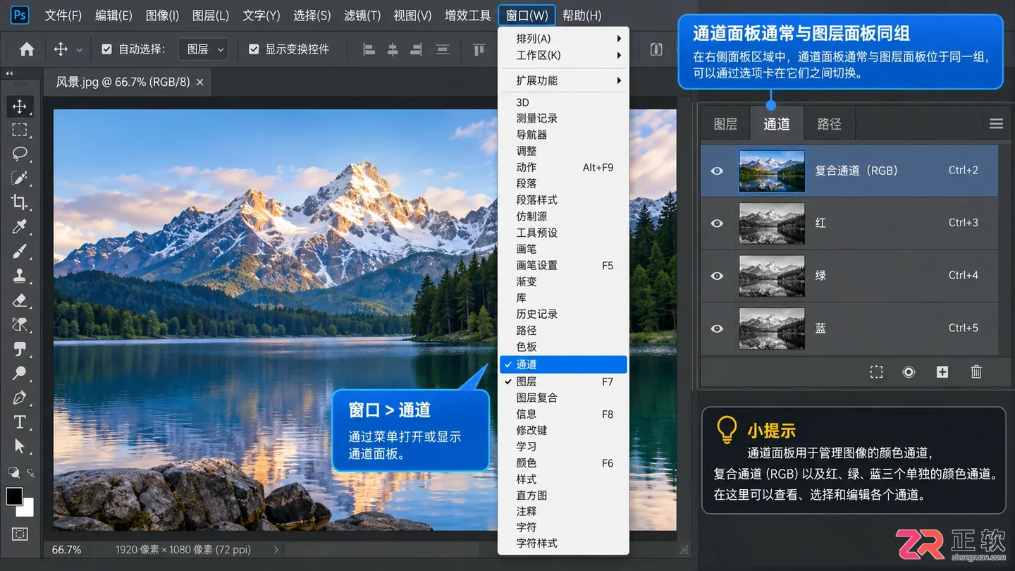Select the Eyedropper tool
1015x571 pixels.
point(19,226)
